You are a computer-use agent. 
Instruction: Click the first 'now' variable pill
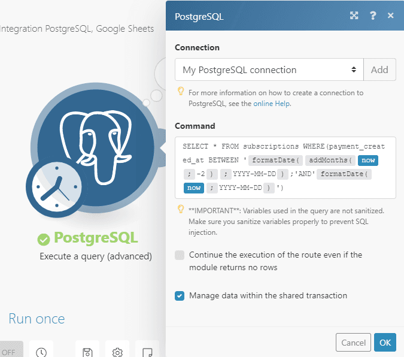[368, 161]
